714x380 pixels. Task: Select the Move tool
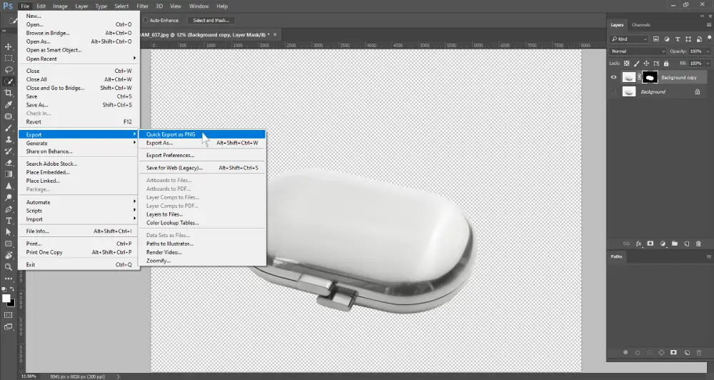tap(9, 46)
